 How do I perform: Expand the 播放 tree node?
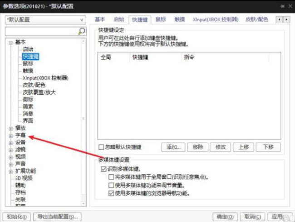coord(10,128)
